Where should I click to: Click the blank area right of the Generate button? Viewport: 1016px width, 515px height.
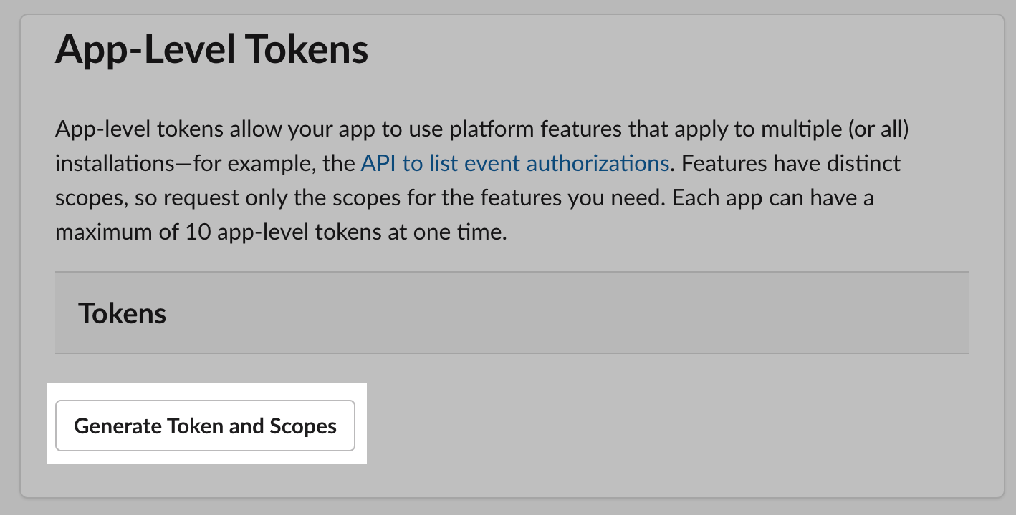(645, 426)
